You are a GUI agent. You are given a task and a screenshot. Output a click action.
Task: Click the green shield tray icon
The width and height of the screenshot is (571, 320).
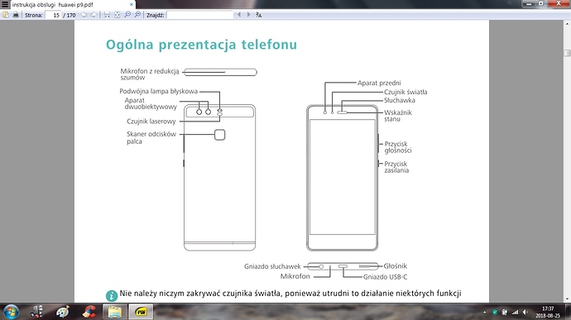[495, 313]
